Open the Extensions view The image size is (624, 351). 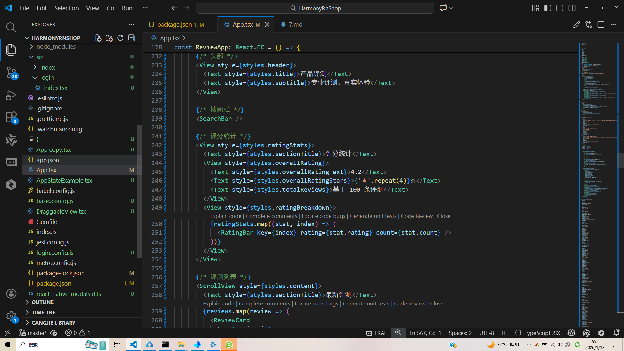pos(11,117)
